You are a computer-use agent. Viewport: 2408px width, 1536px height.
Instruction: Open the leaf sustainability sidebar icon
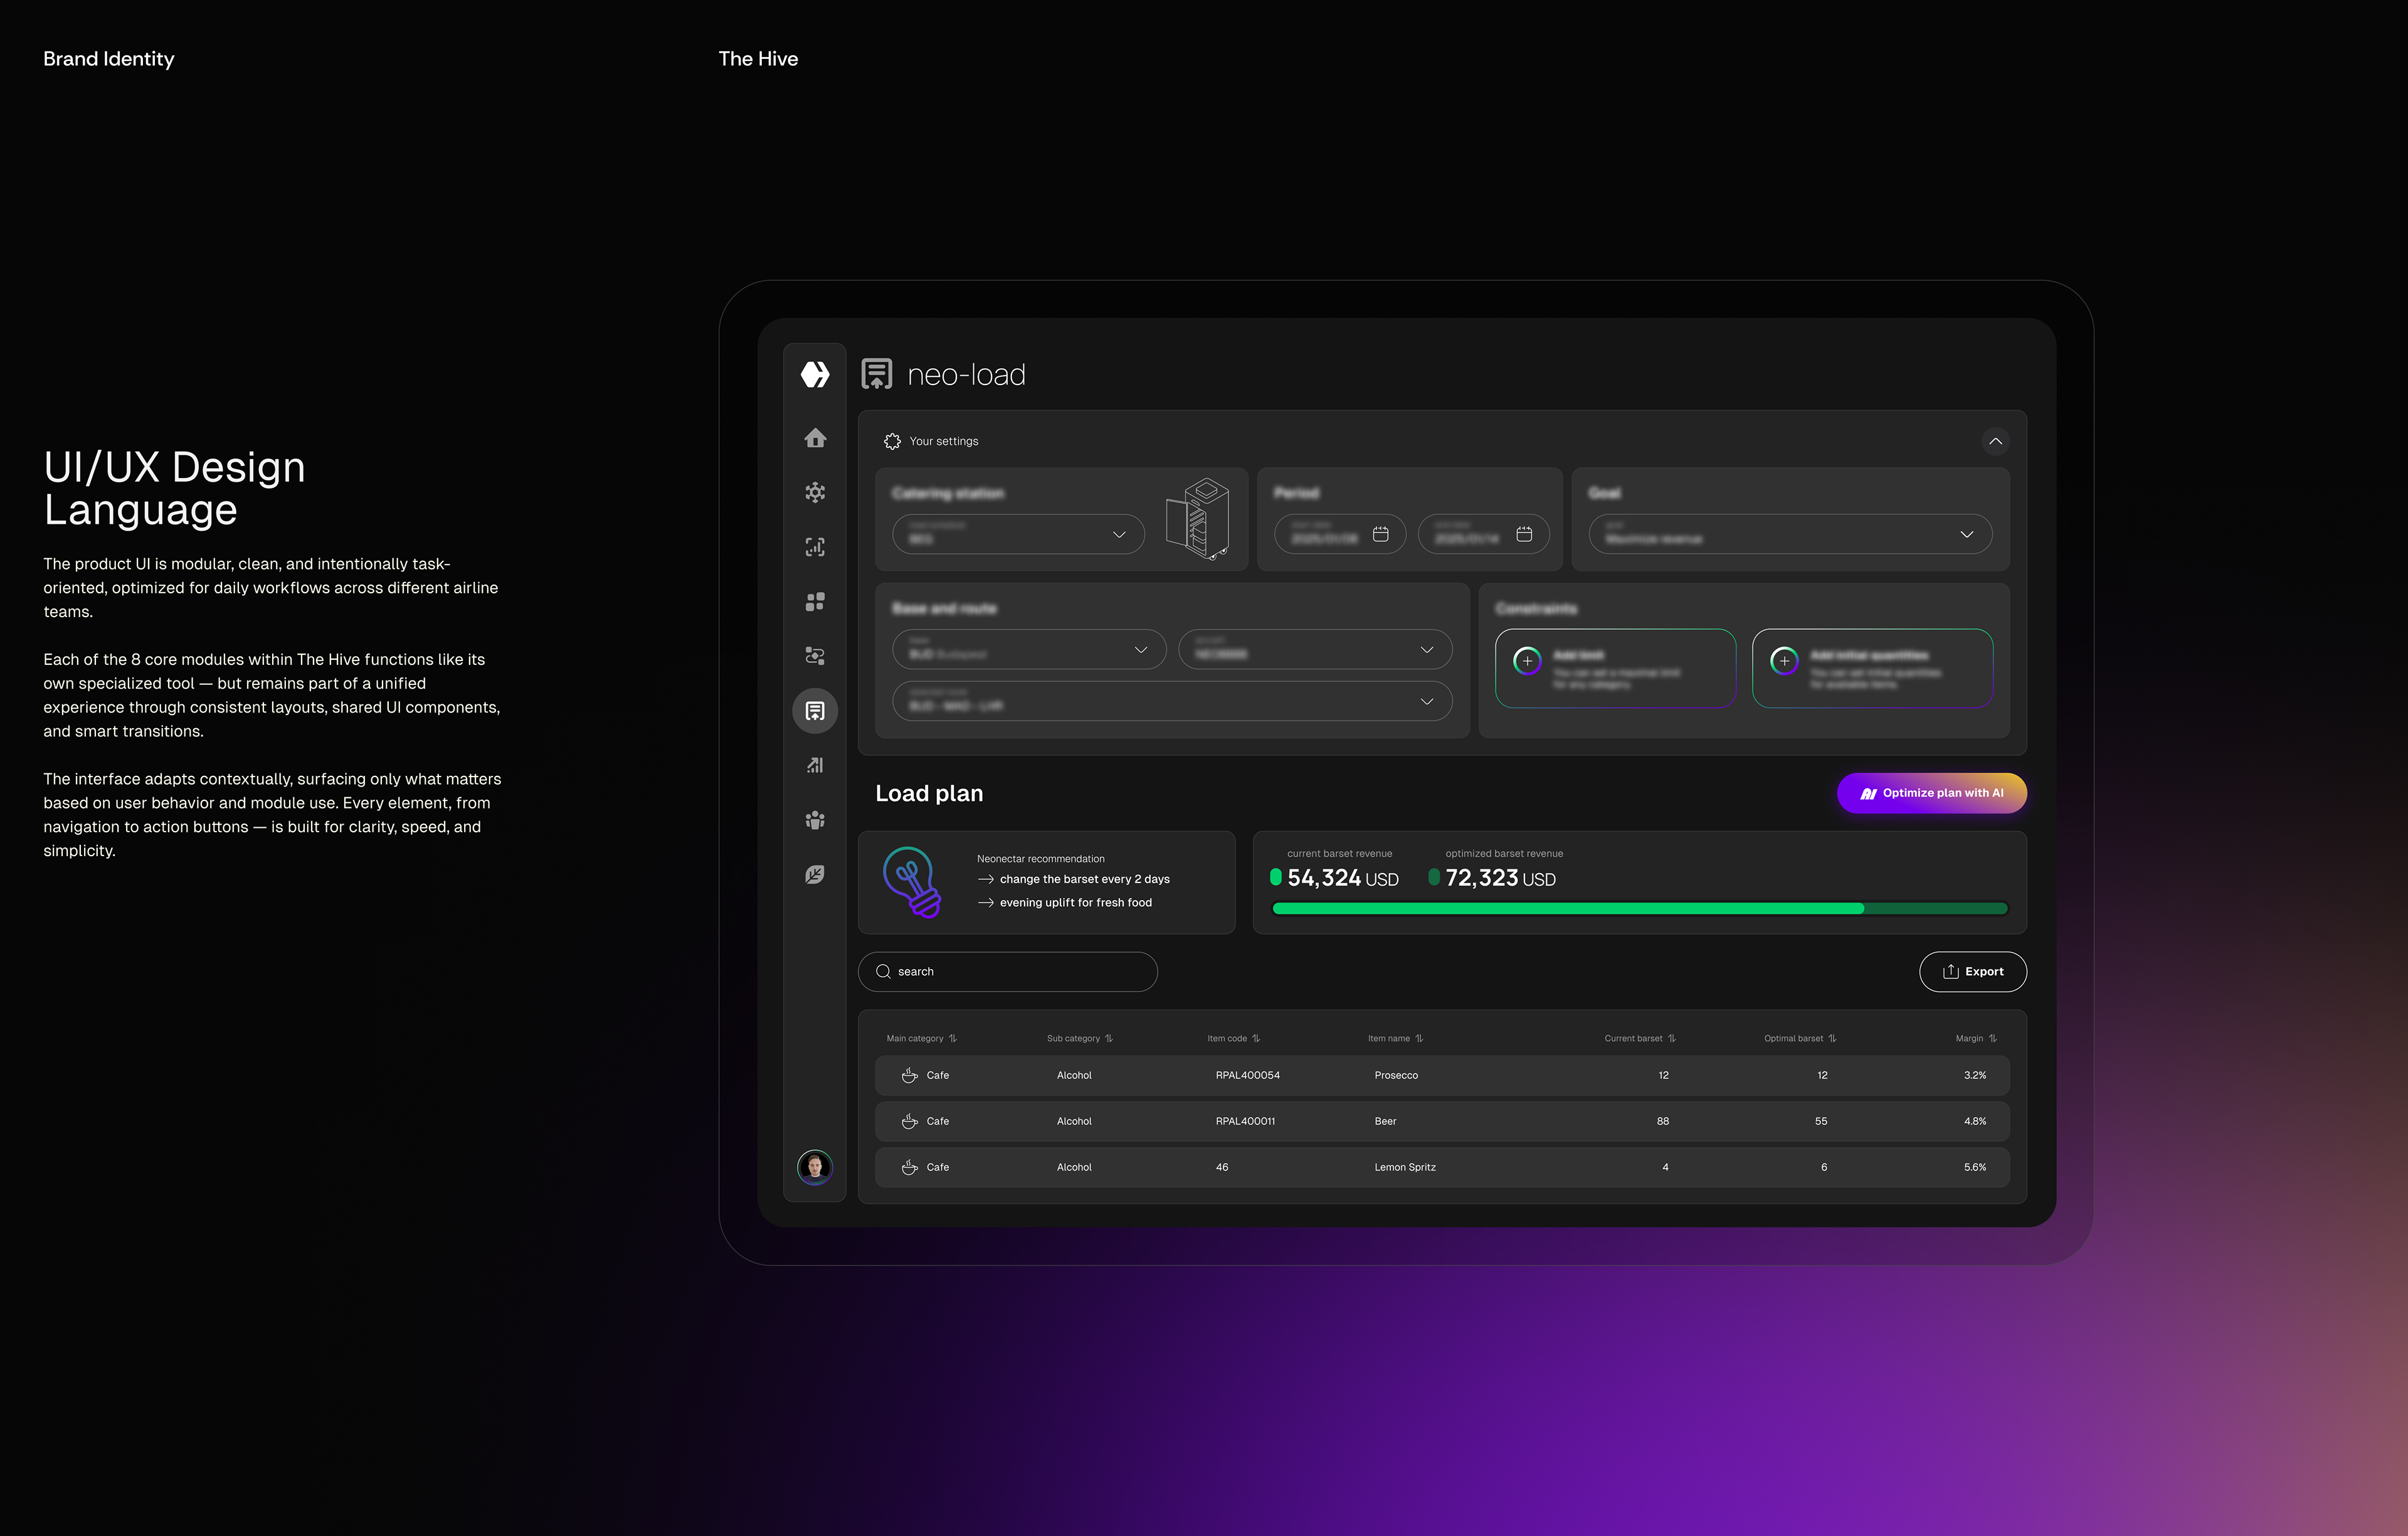[x=815, y=874]
